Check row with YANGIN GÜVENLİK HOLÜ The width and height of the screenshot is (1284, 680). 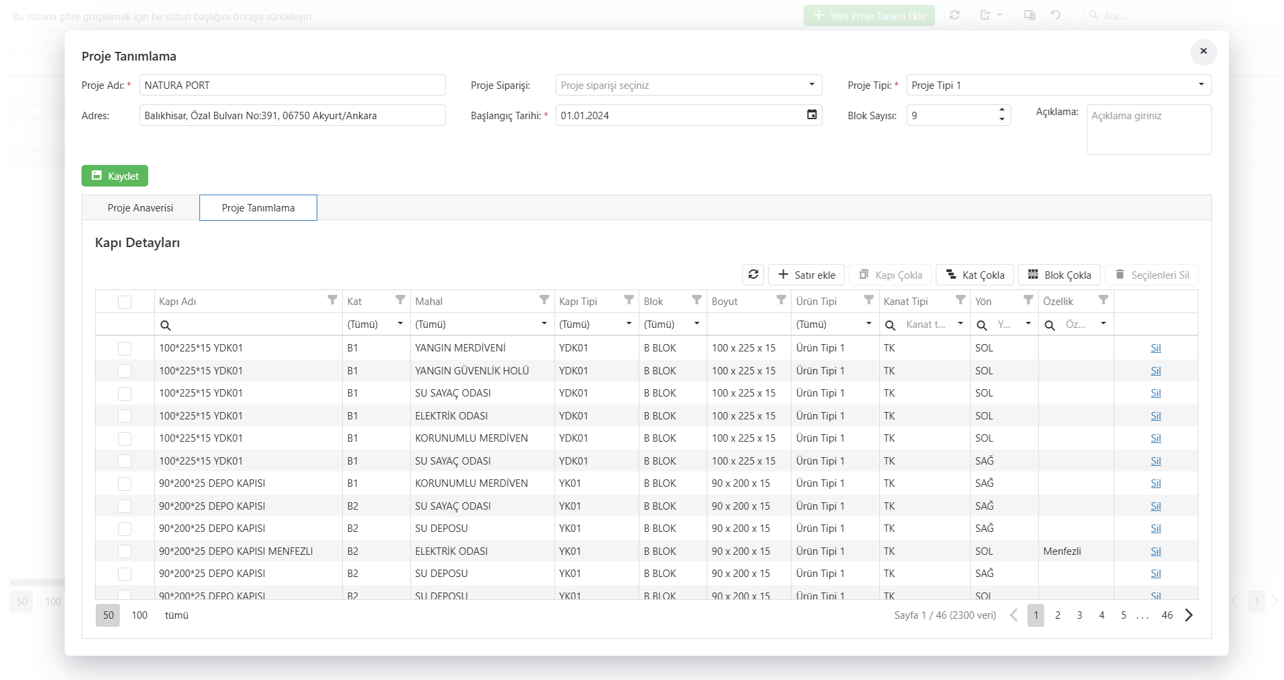tap(125, 371)
